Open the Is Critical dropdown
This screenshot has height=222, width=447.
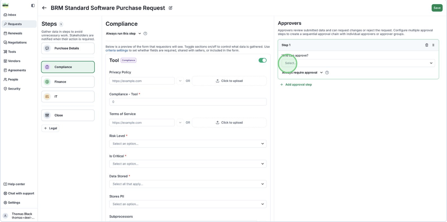[x=188, y=164]
